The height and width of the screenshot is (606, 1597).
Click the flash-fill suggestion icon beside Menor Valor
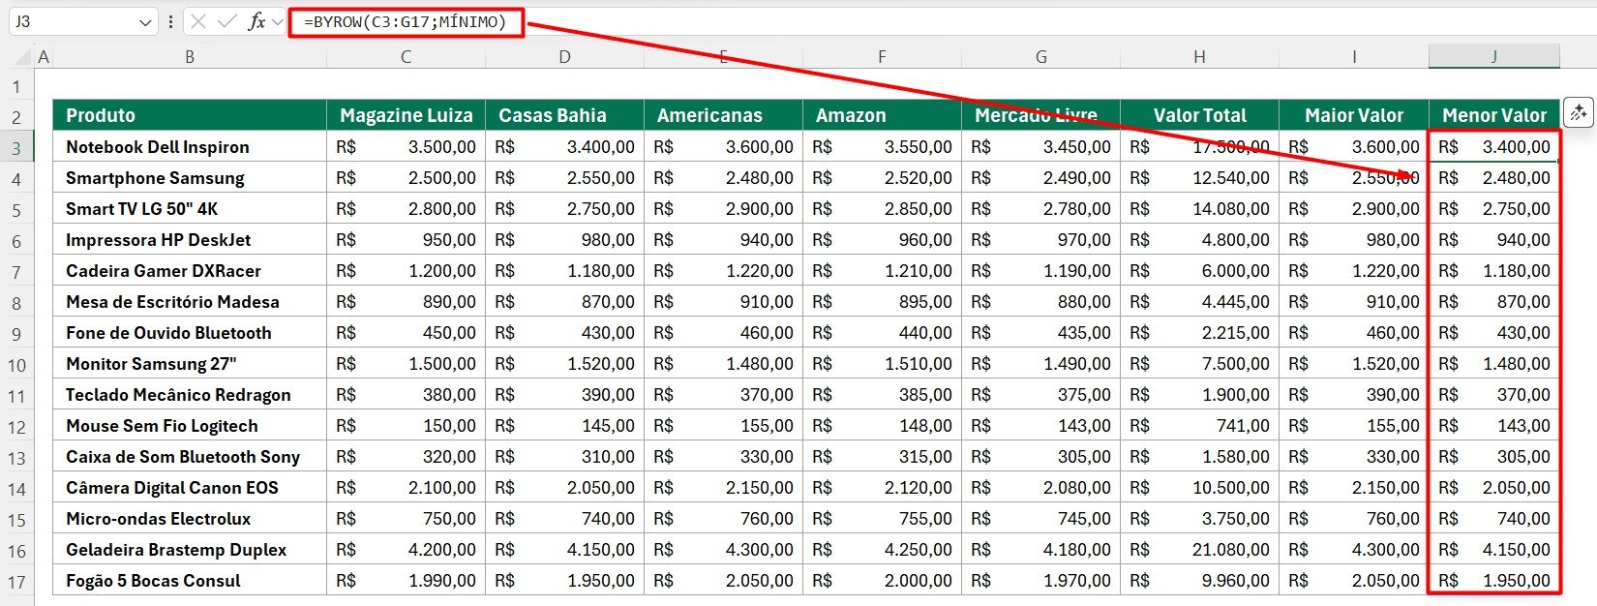pos(1579,112)
